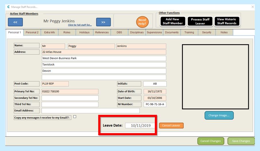Click the full staff list link
This screenshot has height=151, width=260.
[80, 25]
